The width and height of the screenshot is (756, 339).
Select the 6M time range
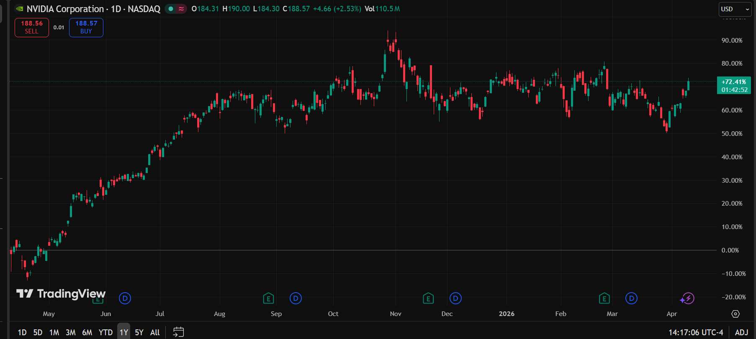(87, 332)
